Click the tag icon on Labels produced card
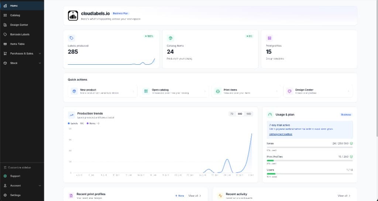The width and height of the screenshot is (378, 201). [x=71, y=38]
